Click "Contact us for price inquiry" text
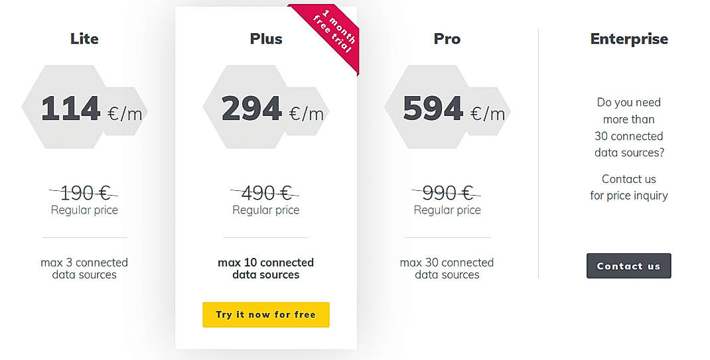Viewport: 710px width, 360px height. click(629, 187)
